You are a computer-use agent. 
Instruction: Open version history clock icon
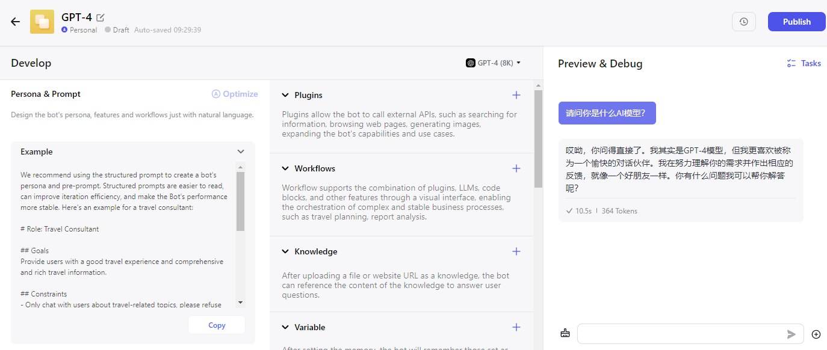coord(744,22)
